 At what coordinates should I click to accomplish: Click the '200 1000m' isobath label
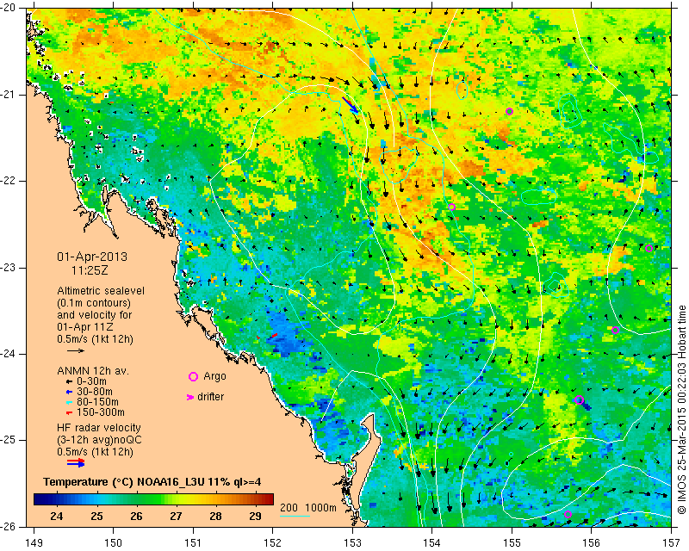pos(308,508)
